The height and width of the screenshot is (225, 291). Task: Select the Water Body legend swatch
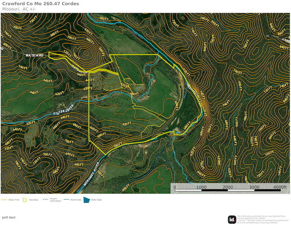tap(87, 200)
